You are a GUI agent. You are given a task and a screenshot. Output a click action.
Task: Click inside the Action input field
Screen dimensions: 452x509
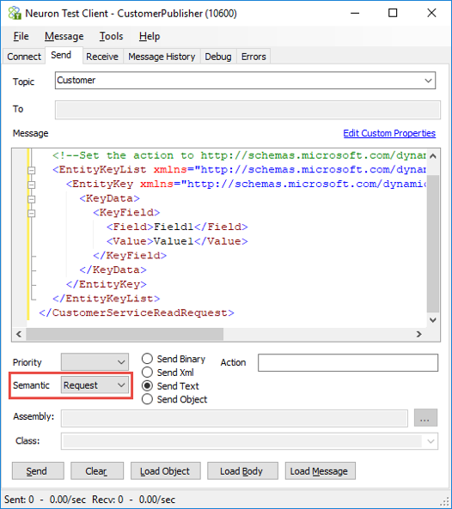[x=348, y=362]
